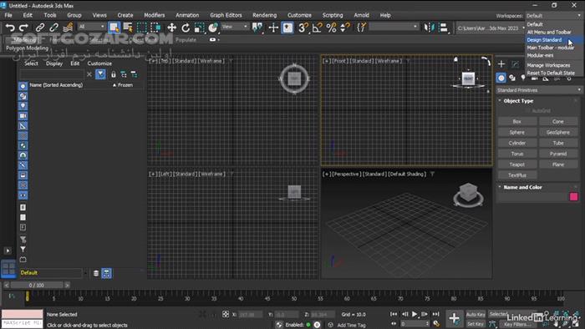Click the time slider 0/100 handle
The width and height of the screenshot is (585, 329).
37,285
